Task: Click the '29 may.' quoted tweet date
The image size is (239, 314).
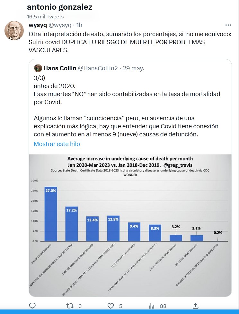Action: [133, 68]
